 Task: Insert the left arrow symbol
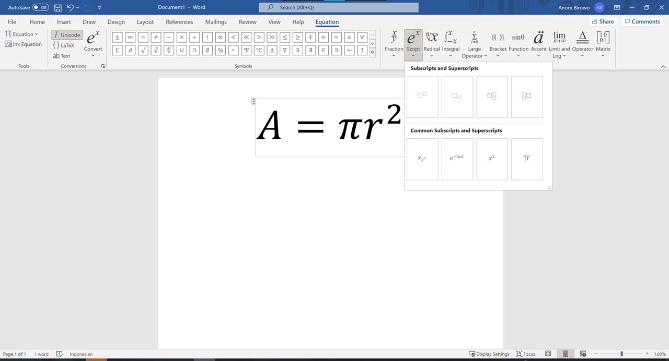[349, 50]
